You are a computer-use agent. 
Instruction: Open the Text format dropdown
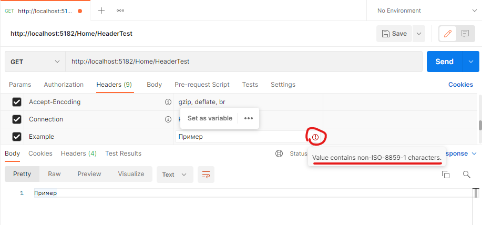[x=175, y=175]
